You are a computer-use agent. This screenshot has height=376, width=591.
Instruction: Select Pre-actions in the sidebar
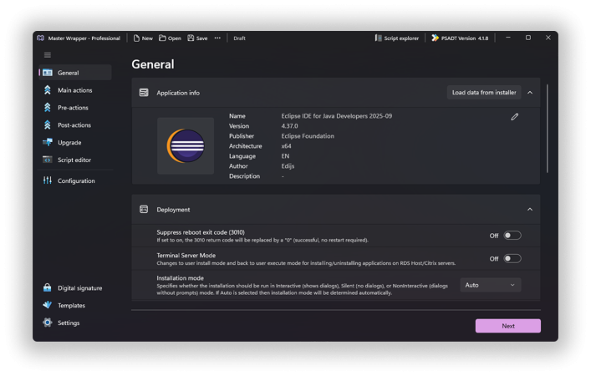click(73, 108)
